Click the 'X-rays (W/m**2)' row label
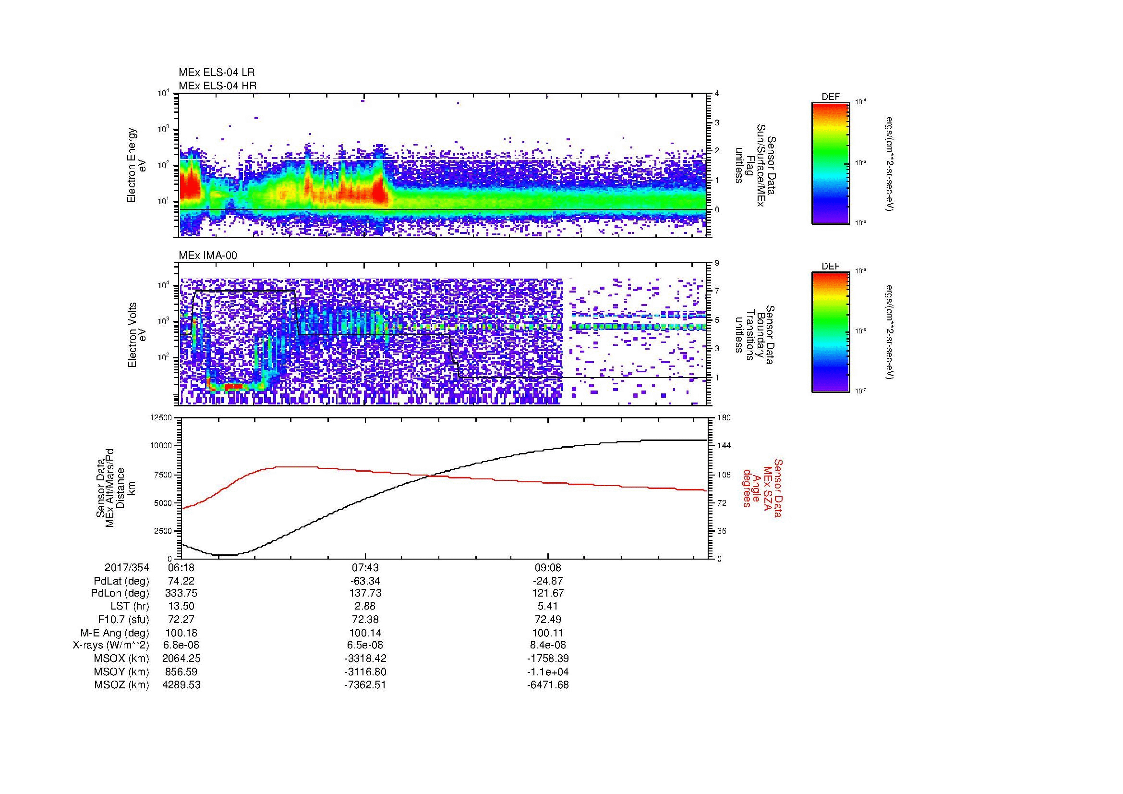The image size is (1123, 794). point(110,645)
